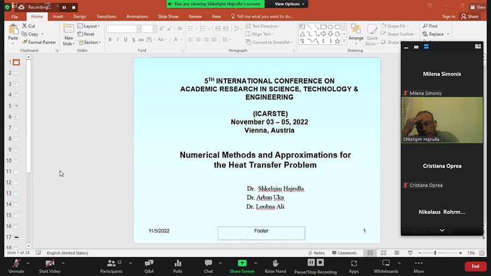Click Shkelqim Hajrulla's video thumbnail
The height and width of the screenshot is (276, 491).
coord(442,120)
